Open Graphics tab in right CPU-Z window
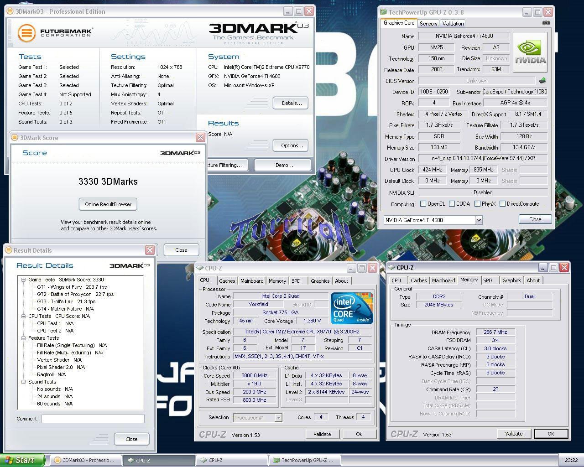 point(512,280)
